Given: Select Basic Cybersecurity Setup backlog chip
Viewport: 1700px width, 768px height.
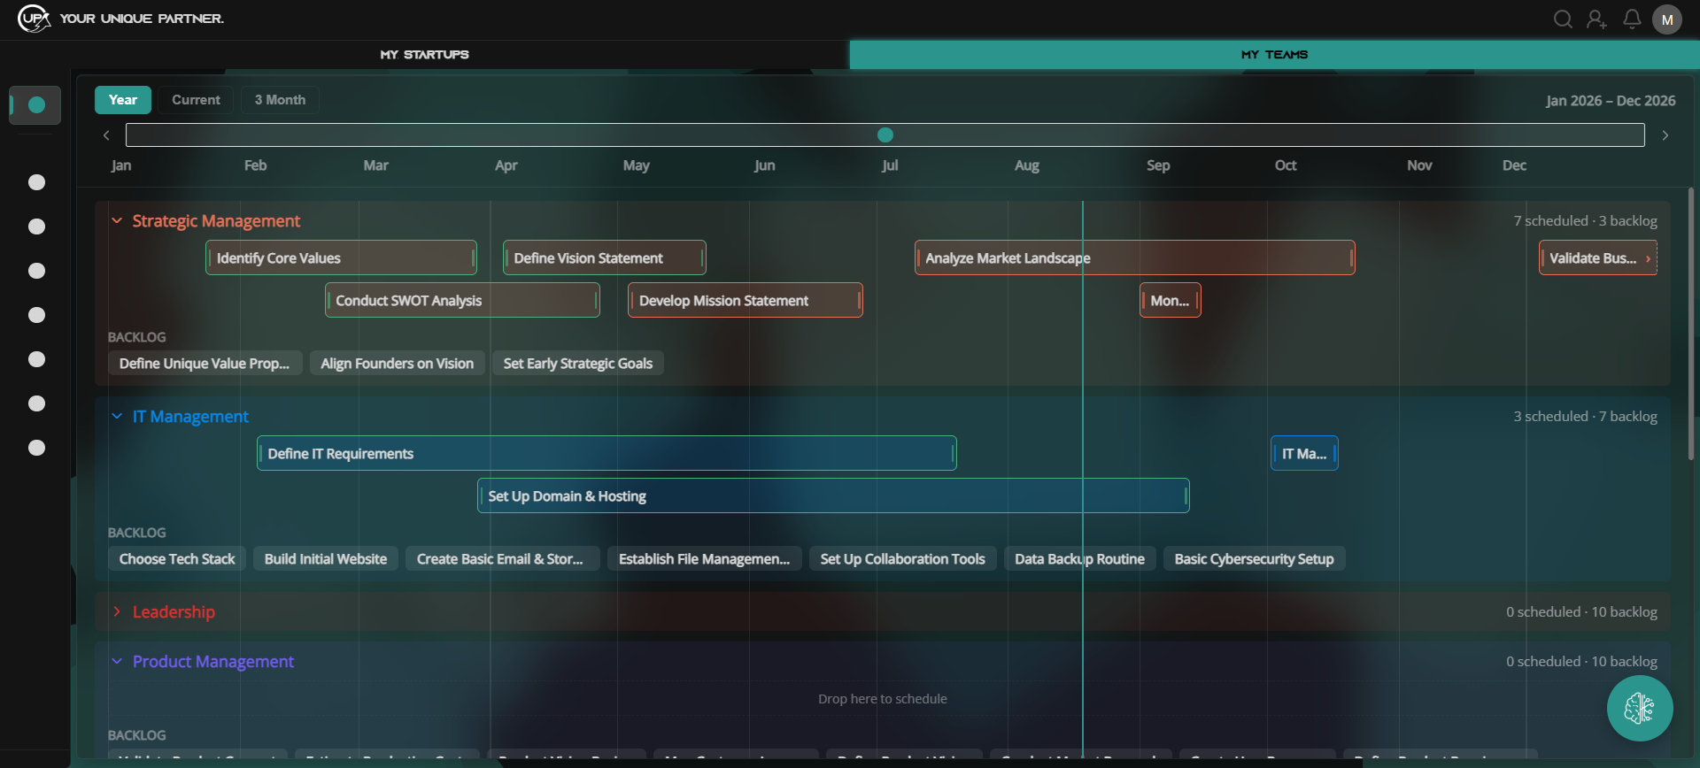Looking at the screenshot, I should coord(1255,559).
